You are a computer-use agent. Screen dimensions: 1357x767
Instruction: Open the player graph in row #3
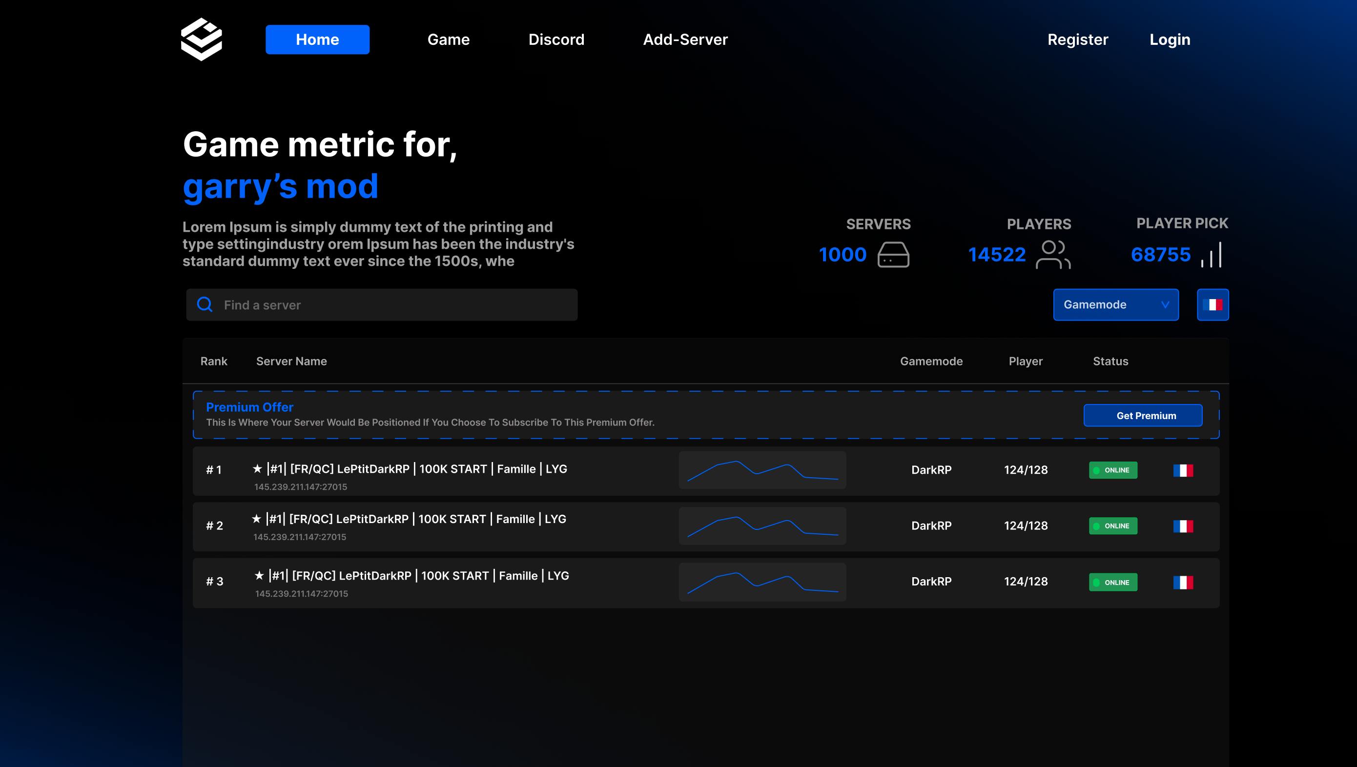(762, 582)
